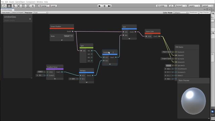Open the Window menu
The image size is (215, 121).
[40, 2]
